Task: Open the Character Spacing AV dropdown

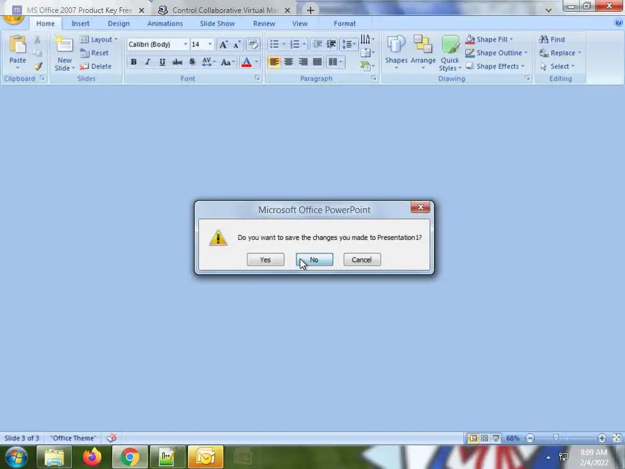Action: coord(209,62)
